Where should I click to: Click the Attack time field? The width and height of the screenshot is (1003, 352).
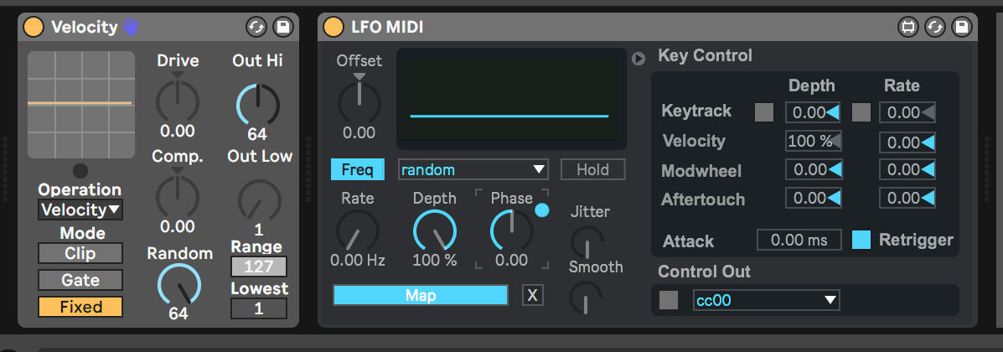[x=799, y=241]
